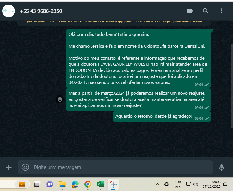Open the notifications bell icon
Viewport: 233px width, 191px height.
[x=225, y=184]
